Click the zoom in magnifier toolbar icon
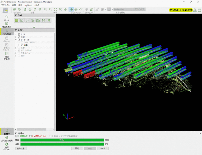Screen dimensions: 202x155 (45, 9)
